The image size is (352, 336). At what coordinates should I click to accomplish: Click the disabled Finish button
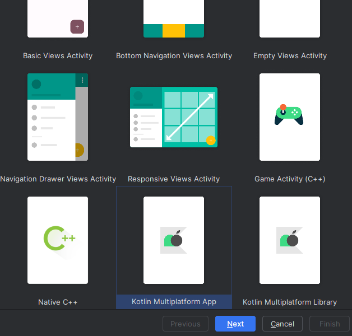(x=330, y=324)
